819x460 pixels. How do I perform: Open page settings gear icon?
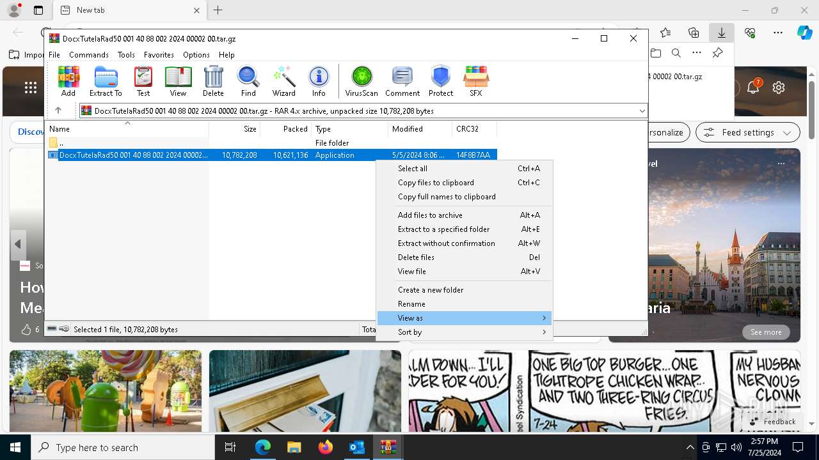point(779,88)
